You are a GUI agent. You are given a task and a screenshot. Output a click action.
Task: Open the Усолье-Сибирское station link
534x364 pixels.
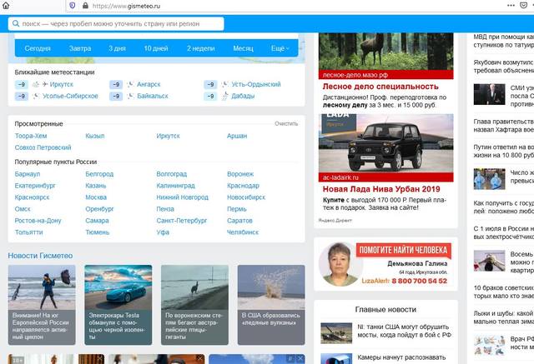coord(70,96)
